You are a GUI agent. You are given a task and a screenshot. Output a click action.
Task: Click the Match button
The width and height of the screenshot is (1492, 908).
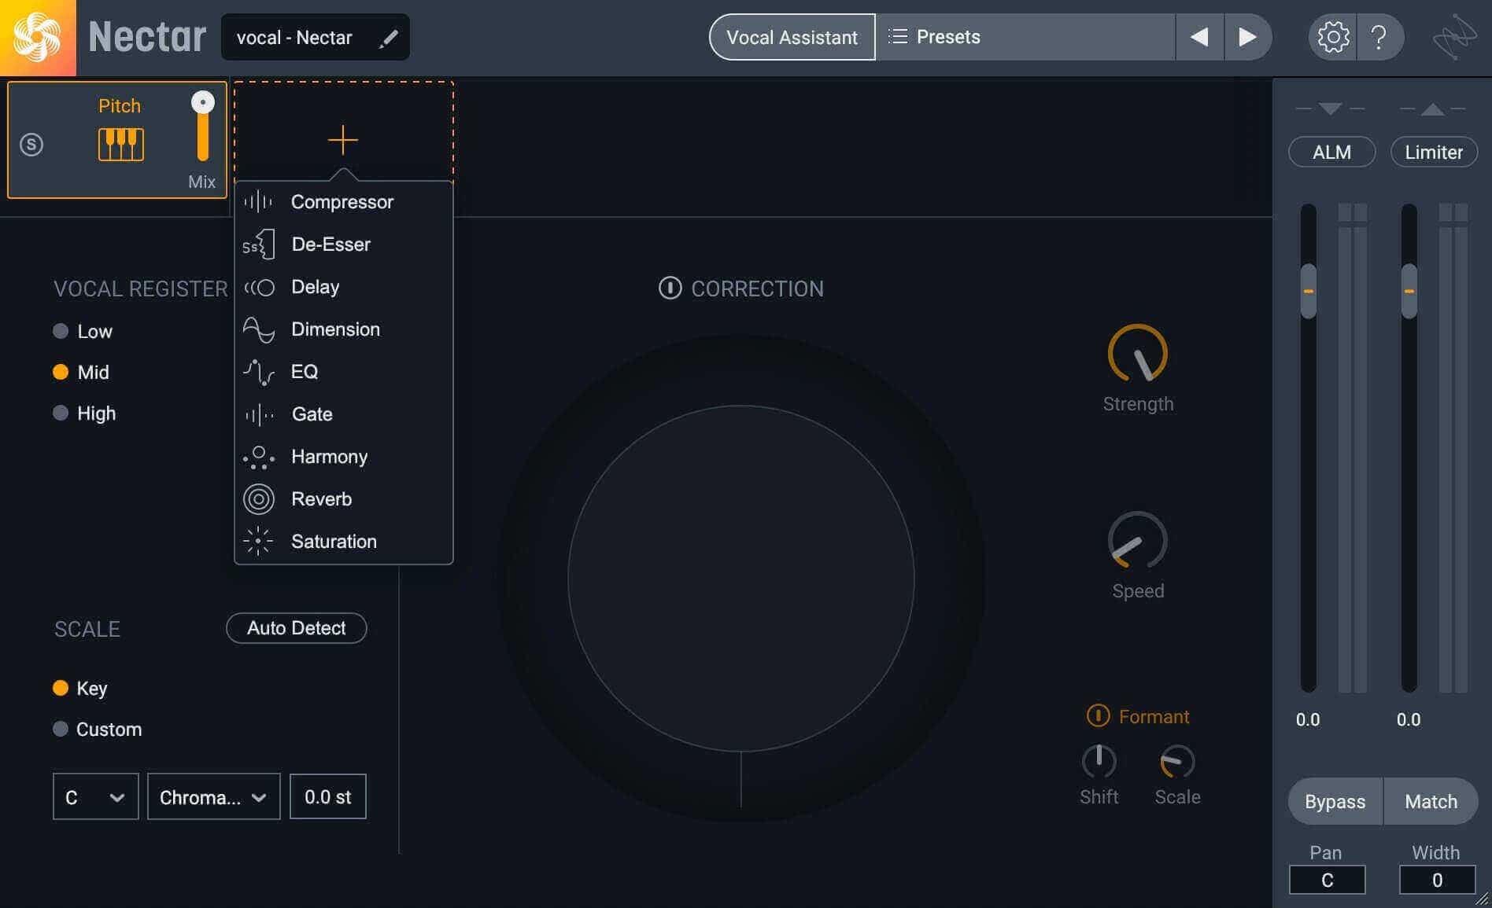1431,801
